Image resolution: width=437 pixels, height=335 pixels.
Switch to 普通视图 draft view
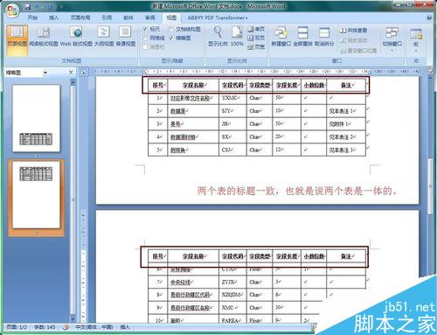pos(126,37)
